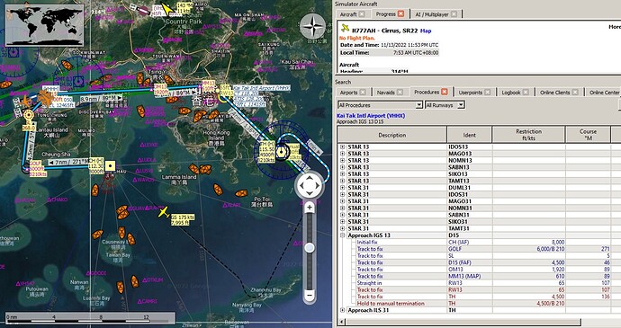Zoom out with the minus button
This screenshot has height=328, width=621.
coord(310,295)
